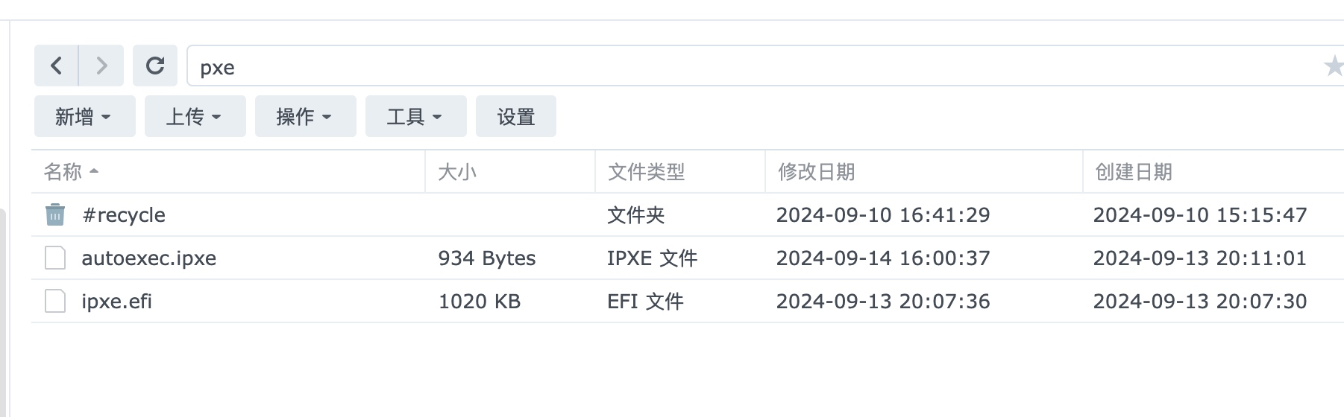The height and width of the screenshot is (417, 1344).
Task: Select the autoexec.ipxe file icon
Action: coord(55,258)
